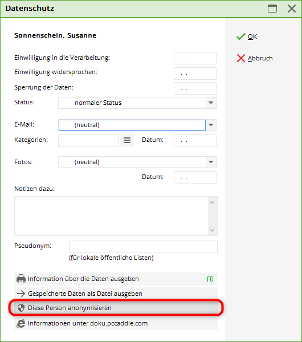Click the notes scrollbar down arrow
302x342 pixels.
212,230
